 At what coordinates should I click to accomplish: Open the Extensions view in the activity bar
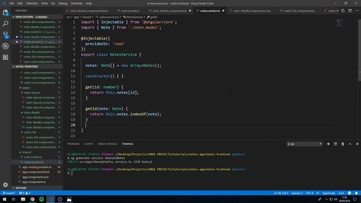click(5, 58)
